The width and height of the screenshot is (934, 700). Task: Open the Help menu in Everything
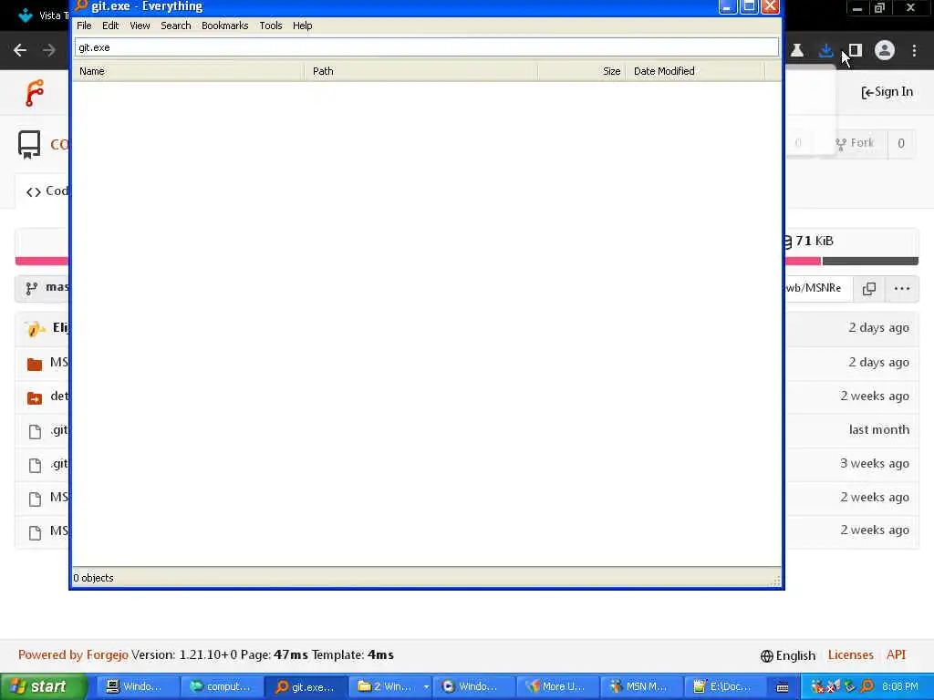click(302, 26)
